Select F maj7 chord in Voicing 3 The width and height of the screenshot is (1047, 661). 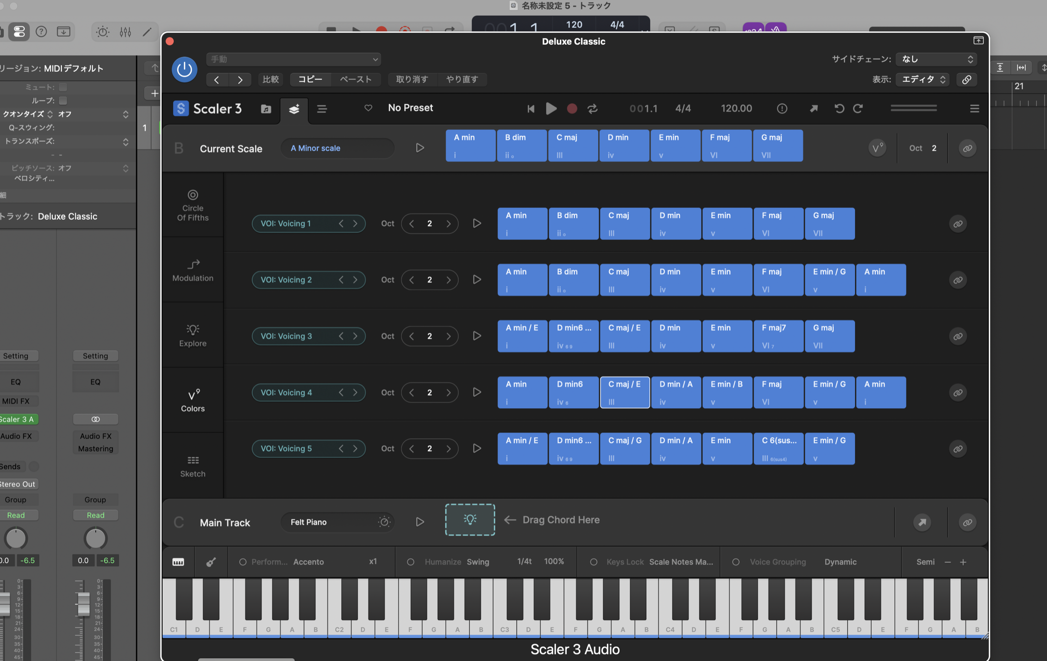tap(779, 336)
